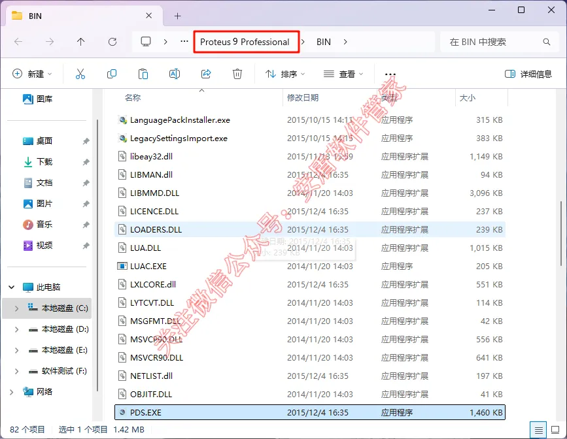Select the PDS.EXE file icon
Screen dimensions: 567x439
tap(122, 413)
